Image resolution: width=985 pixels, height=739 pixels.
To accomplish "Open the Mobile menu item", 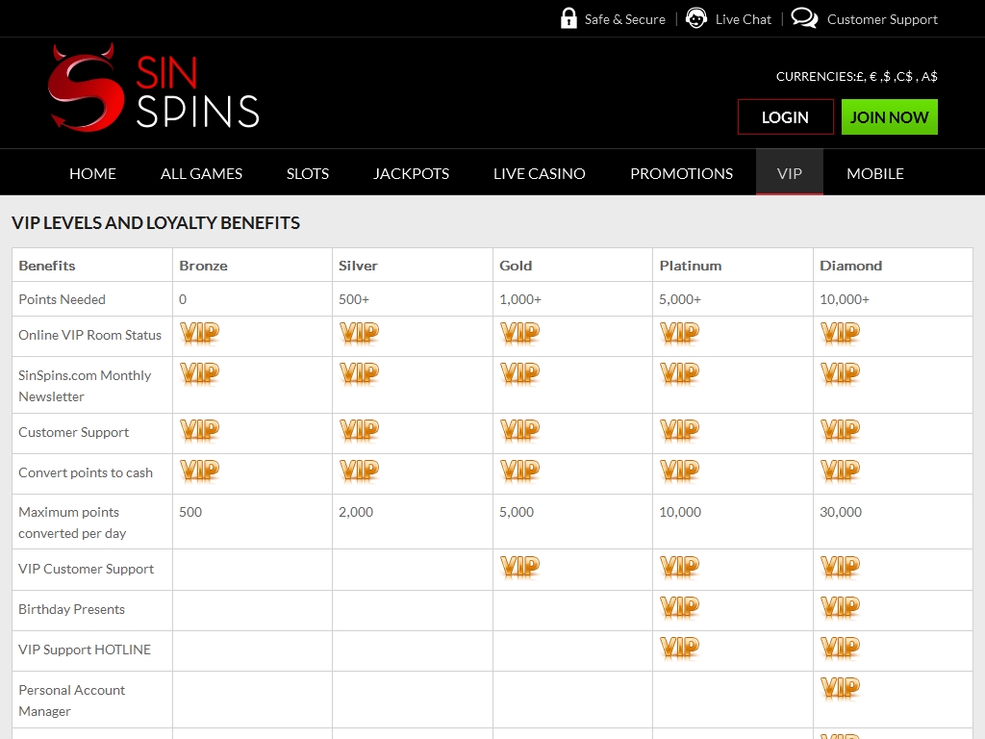I will tap(874, 173).
